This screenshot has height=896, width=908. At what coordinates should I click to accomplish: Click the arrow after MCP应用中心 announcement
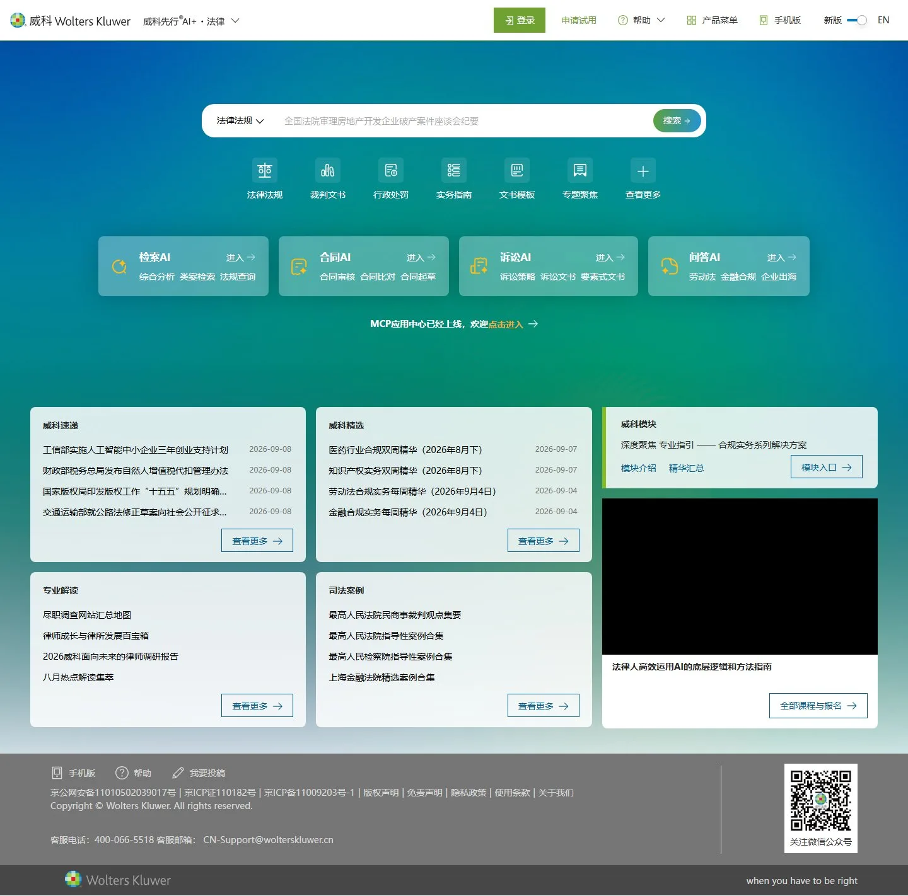533,324
